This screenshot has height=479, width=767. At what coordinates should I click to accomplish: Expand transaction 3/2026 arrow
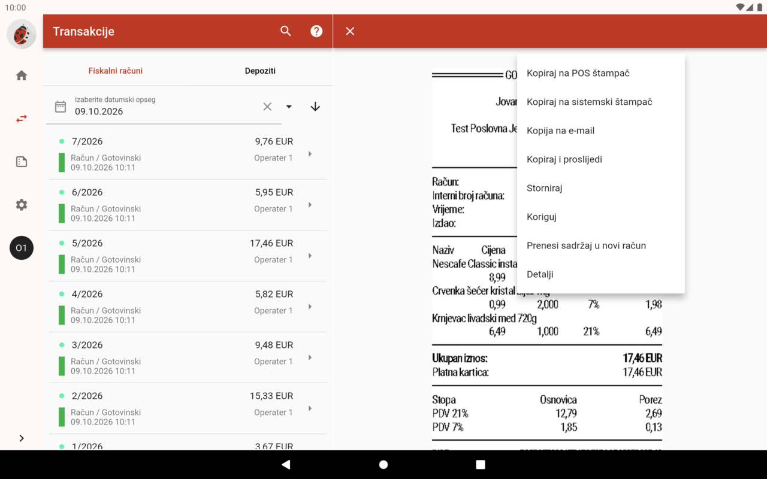(310, 357)
